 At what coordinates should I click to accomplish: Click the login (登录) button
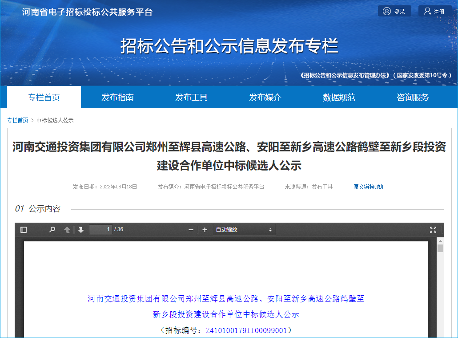394,12
